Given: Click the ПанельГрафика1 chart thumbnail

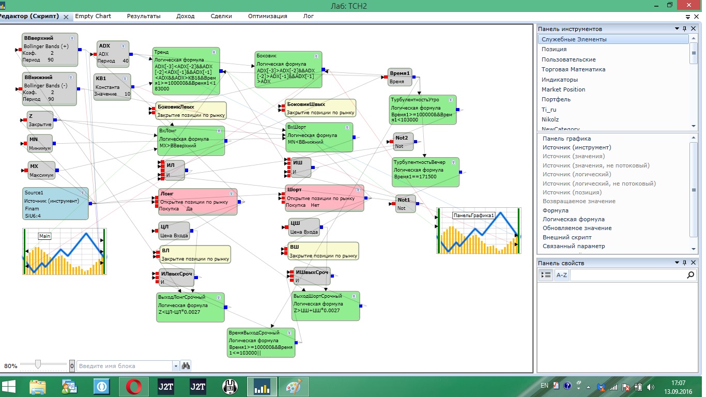Looking at the screenshot, I should click(479, 231).
